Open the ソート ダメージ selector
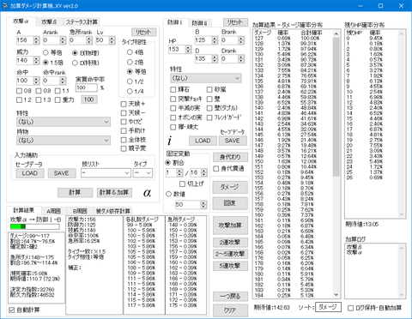The image size is (412, 319). pos(328,307)
